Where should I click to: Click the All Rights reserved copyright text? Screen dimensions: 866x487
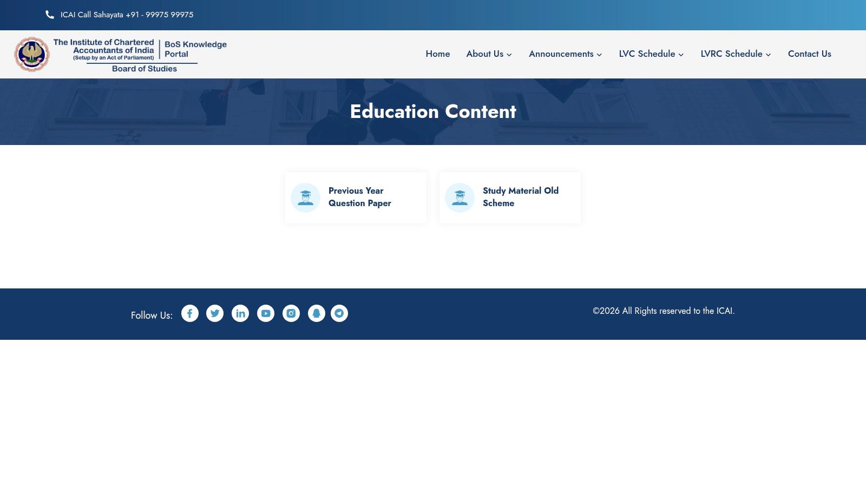coord(664,311)
